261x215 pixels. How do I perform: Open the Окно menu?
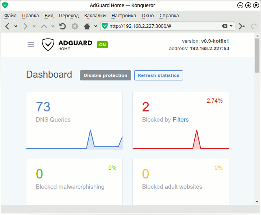coord(148,16)
